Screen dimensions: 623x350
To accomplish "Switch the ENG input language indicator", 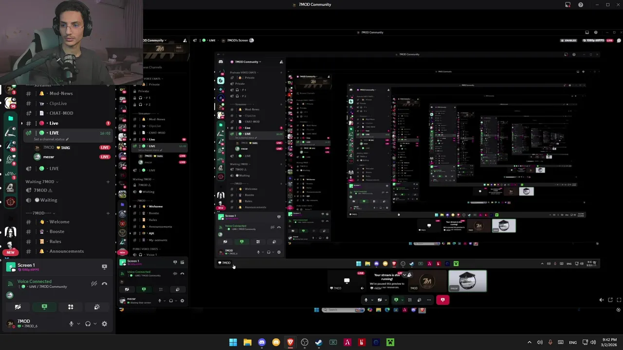I will 573,342.
